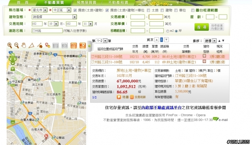252x145 pixels.
Task: Click the green 搜尋 button
Action: 202,27
